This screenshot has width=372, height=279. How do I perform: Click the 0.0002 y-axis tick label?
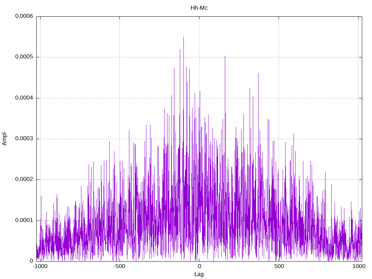pyautogui.click(x=24, y=179)
